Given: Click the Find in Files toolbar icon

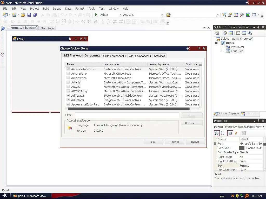Looking at the screenshot, I should click(x=168, y=15).
